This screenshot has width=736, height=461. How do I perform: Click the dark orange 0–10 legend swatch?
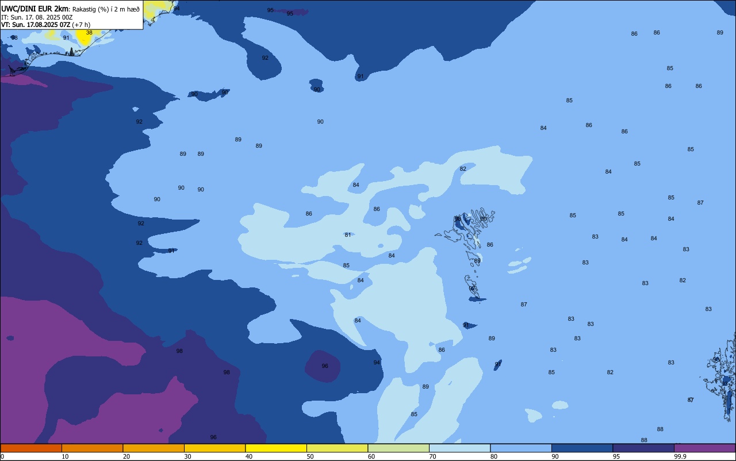[x=31, y=448]
